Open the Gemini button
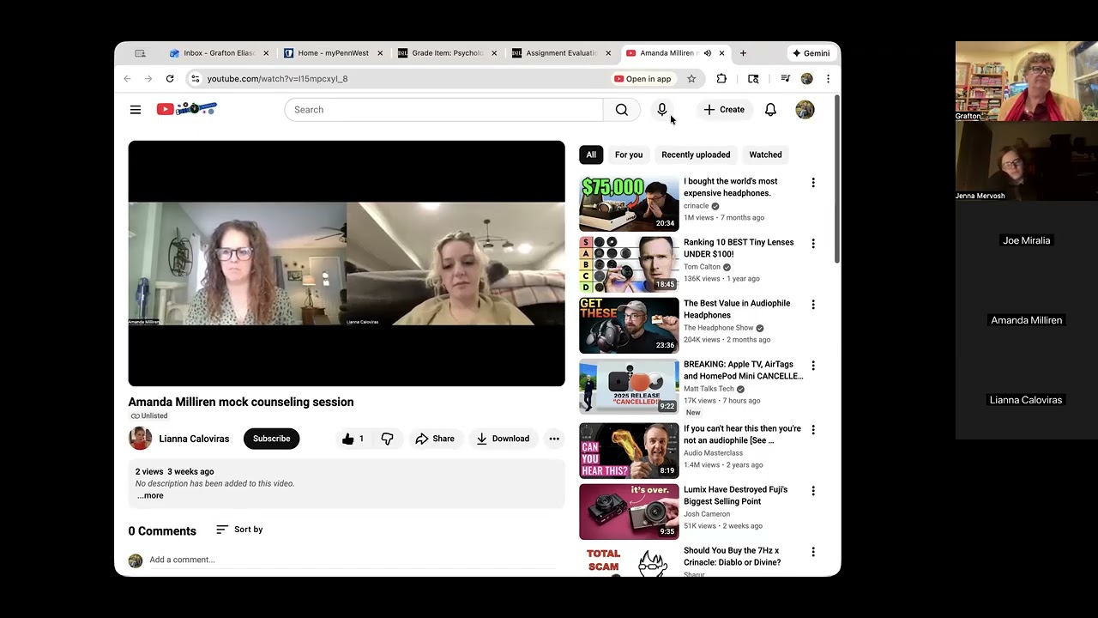The height and width of the screenshot is (618, 1098). click(811, 53)
